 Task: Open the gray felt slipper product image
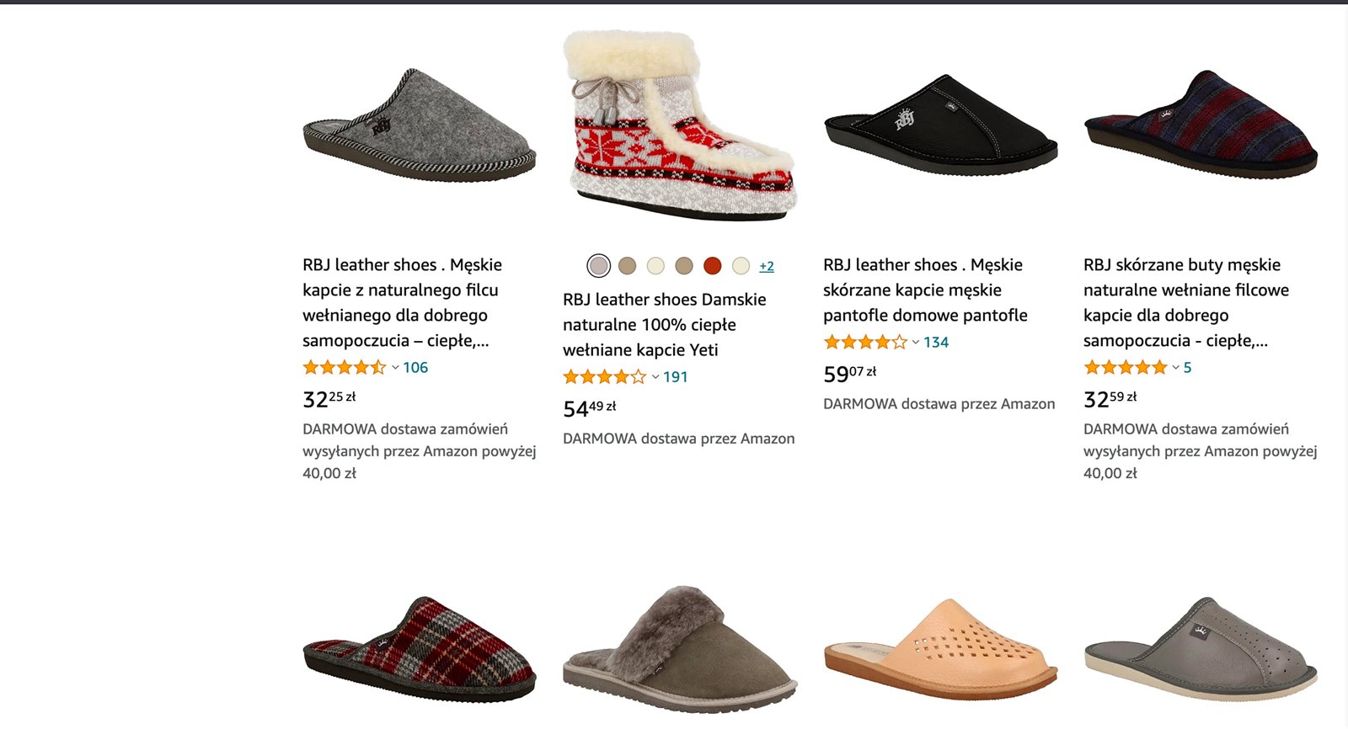point(419,126)
